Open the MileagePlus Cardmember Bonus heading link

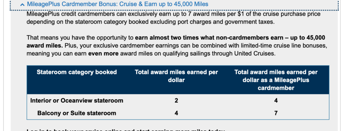118,4
